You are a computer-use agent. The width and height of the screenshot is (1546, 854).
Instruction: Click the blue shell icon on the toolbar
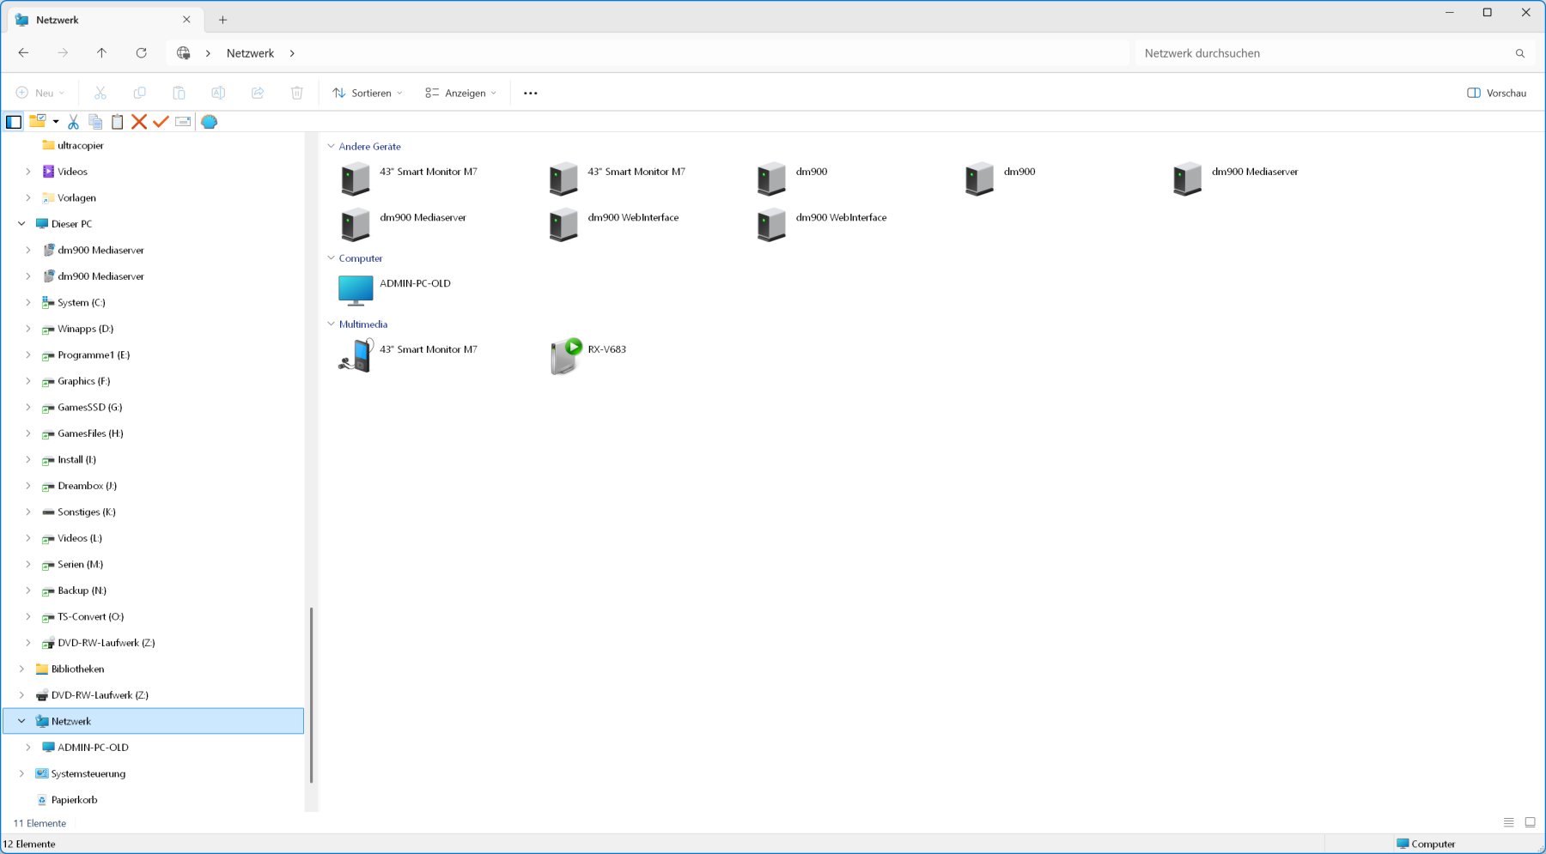(x=209, y=121)
